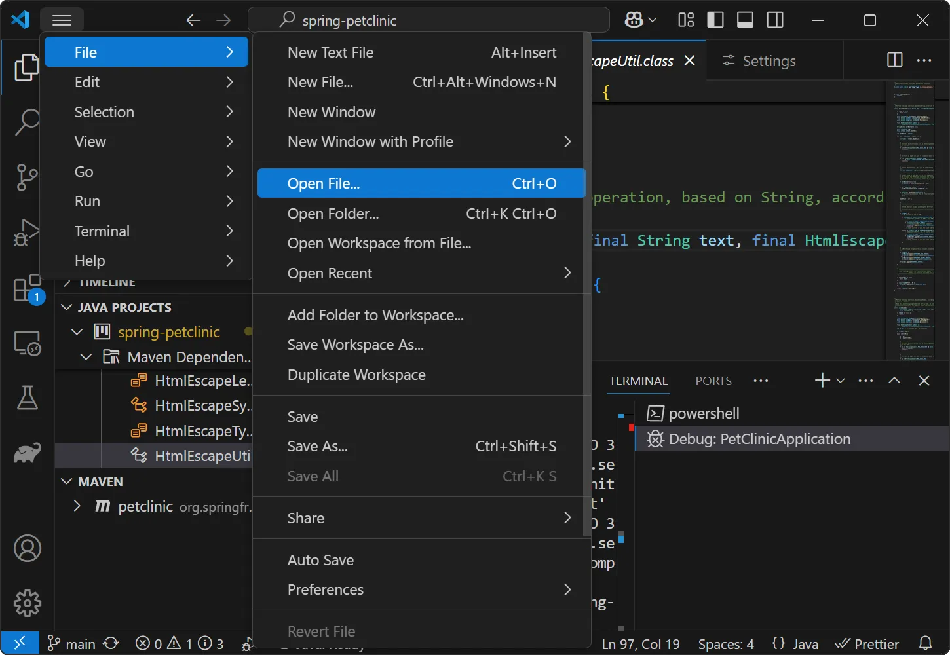Switch to the PORTS panel tab

713,381
